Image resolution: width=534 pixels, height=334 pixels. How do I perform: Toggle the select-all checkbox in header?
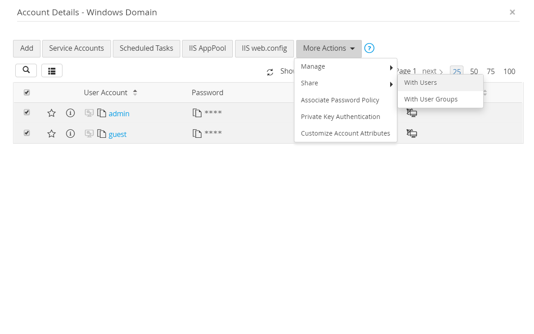(27, 92)
